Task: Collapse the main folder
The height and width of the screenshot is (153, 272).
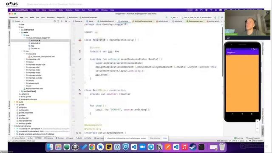Action: click(x=20, y=32)
